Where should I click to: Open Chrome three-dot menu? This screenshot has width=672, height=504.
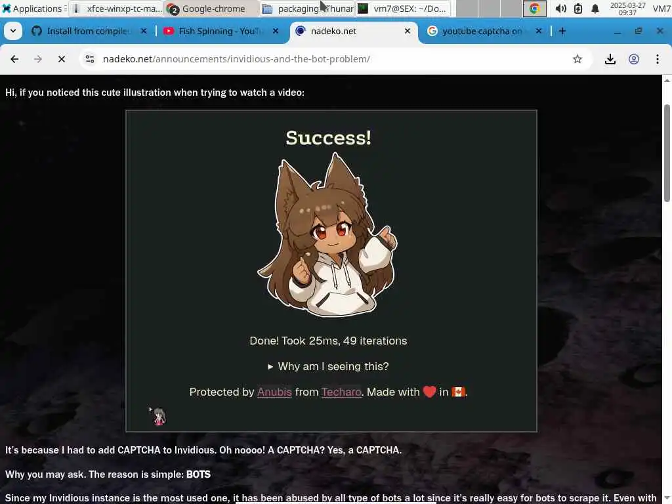tap(658, 59)
